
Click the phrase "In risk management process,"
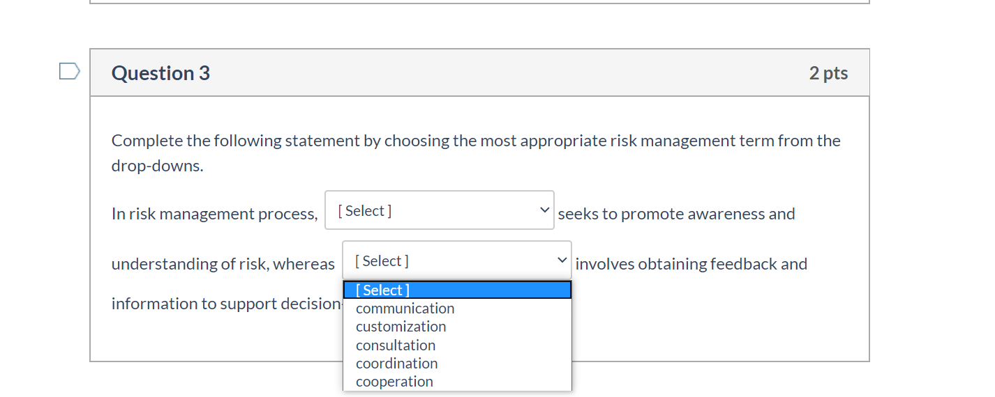point(215,214)
